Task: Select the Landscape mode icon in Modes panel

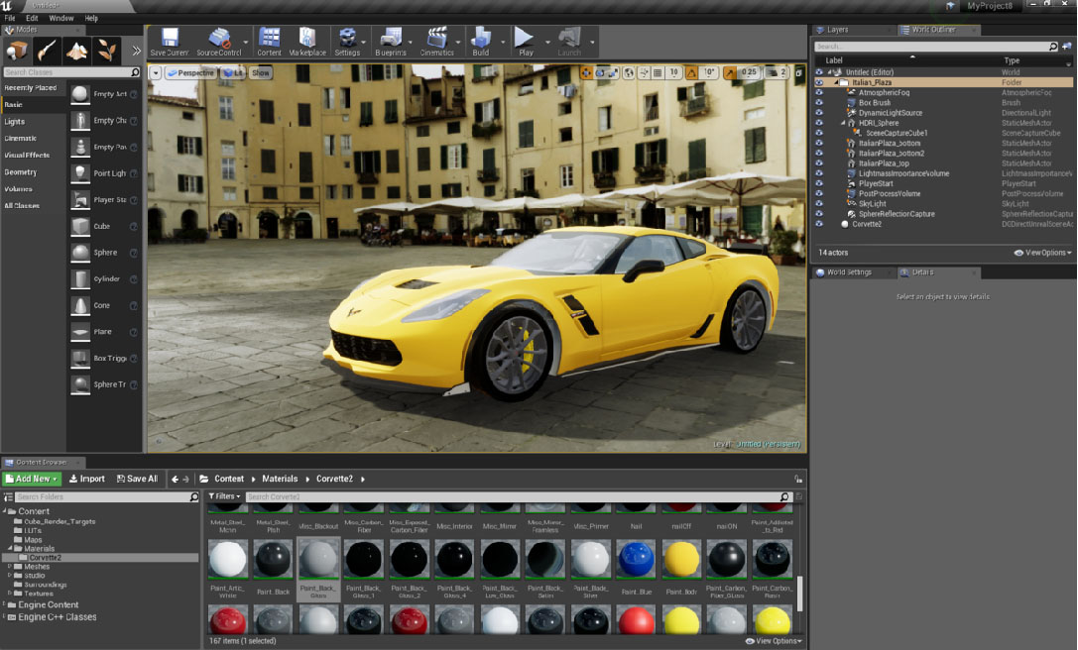Action: click(x=76, y=51)
